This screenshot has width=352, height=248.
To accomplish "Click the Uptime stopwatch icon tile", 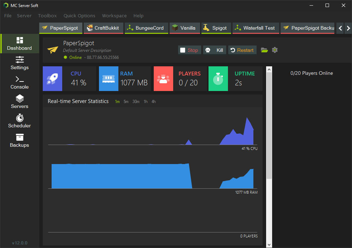I will [218, 79].
